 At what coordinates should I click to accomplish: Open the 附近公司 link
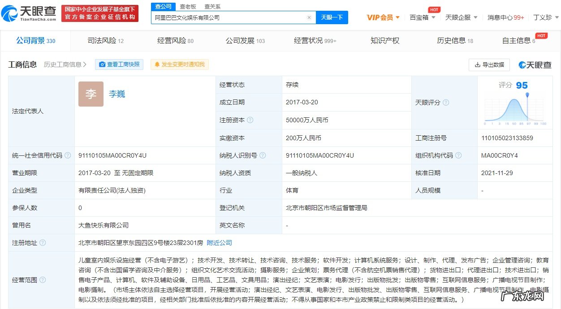[x=219, y=243]
